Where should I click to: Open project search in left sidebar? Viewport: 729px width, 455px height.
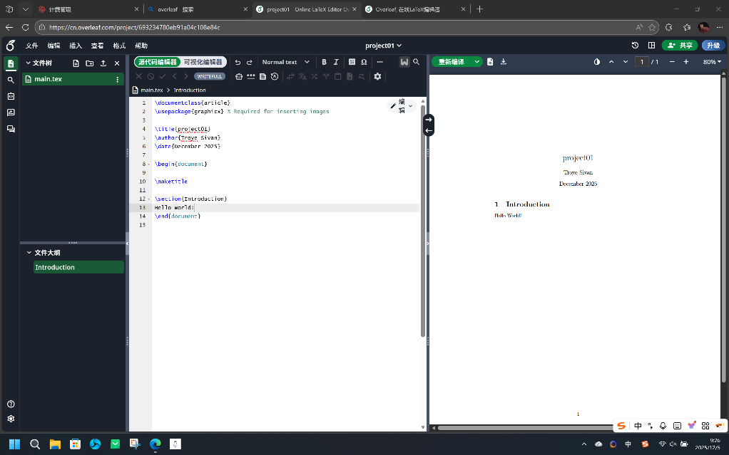pos(11,80)
